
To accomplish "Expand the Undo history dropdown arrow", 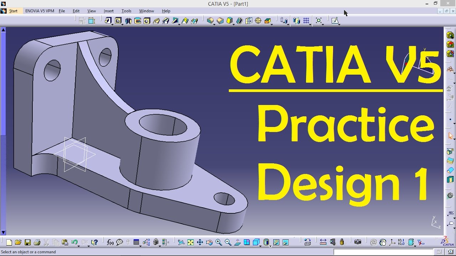I will (78, 246).
